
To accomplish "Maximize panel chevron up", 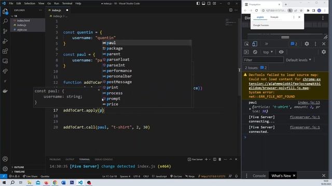I will (x=231, y=159).
